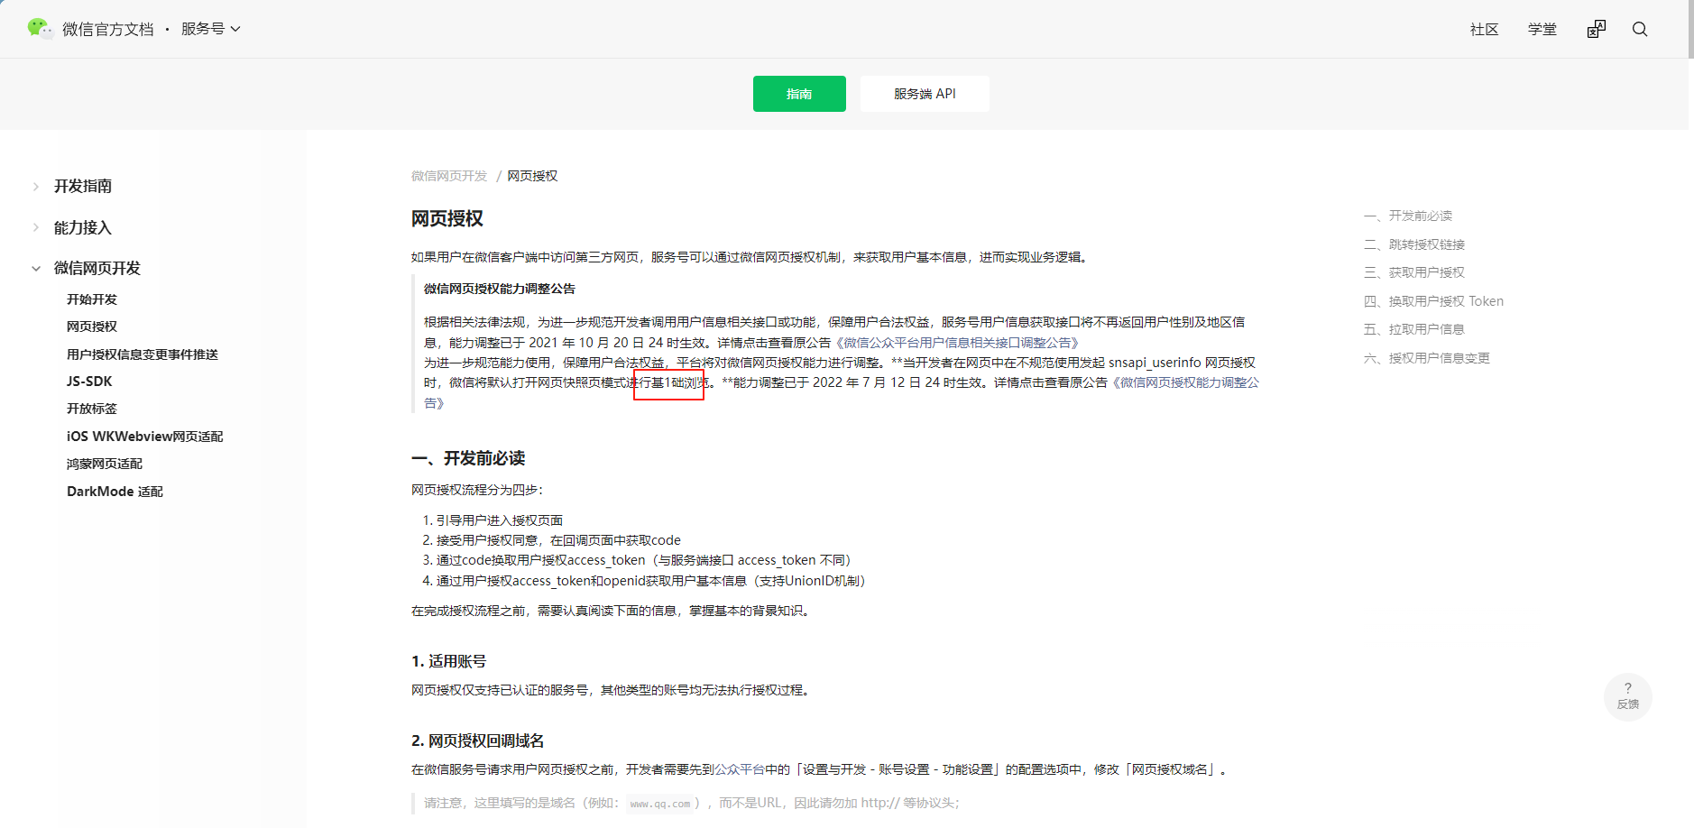This screenshot has width=1694, height=828.
Task: Click the 网页授权 main page heading
Action: click(x=447, y=218)
